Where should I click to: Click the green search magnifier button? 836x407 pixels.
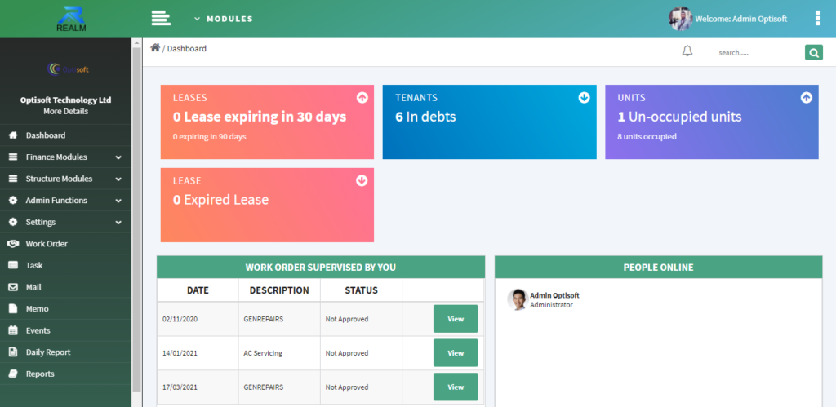click(x=814, y=53)
